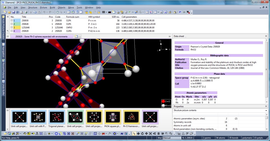The width and height of the screenshot is (270, 141).
Task: Click the blue M icon in bottom toolbar
Action: coord(122,134)
